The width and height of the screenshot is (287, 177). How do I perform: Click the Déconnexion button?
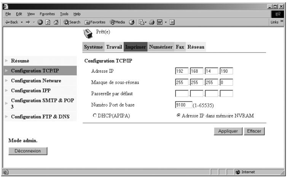tap(28, 151)
